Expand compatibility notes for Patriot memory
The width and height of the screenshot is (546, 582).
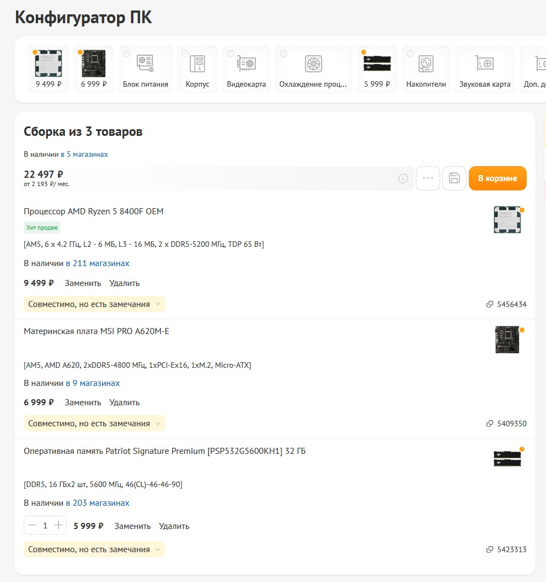pos(94,549)
